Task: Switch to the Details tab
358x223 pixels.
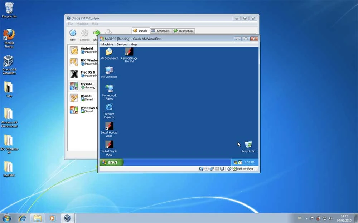Action: [x=141, y=31]
